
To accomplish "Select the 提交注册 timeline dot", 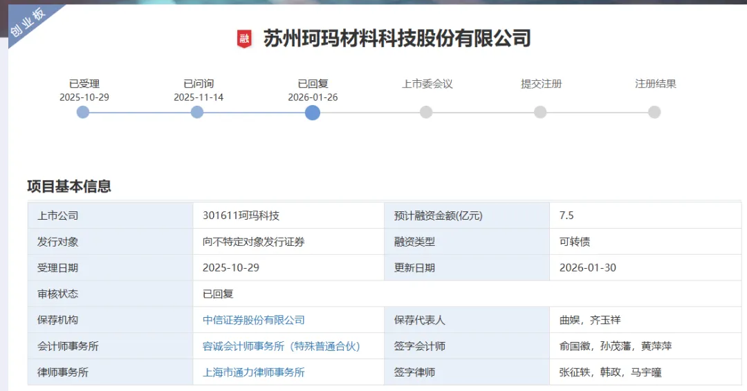I will 540,113.
